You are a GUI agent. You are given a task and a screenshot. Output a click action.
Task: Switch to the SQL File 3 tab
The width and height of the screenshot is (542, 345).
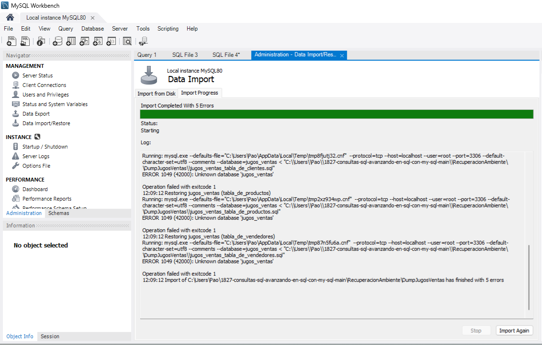tap(185, 55)
